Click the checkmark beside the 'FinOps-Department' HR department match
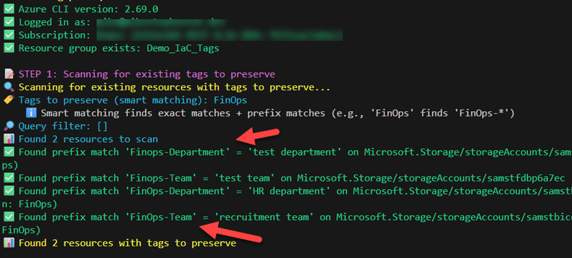 pos(9,191)
